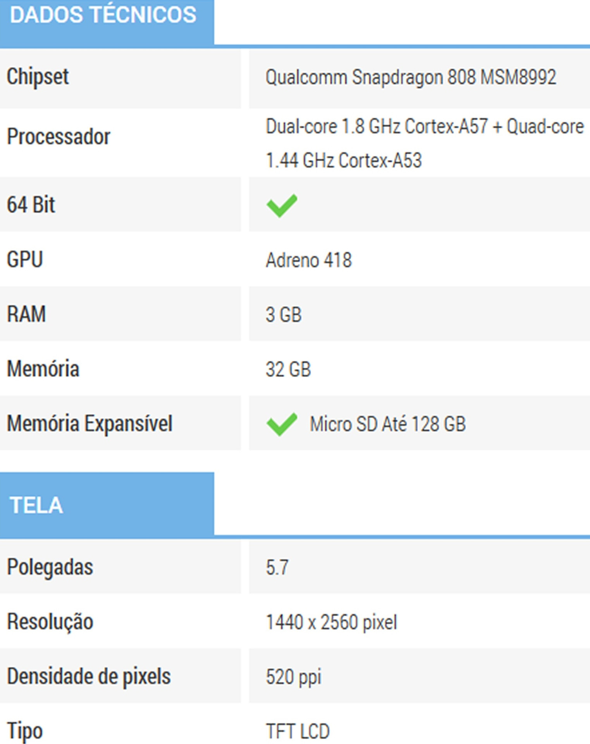The width and height of the screenshot is (590, 744).
Task: Select the TELA section header
Action: [36, 505]
